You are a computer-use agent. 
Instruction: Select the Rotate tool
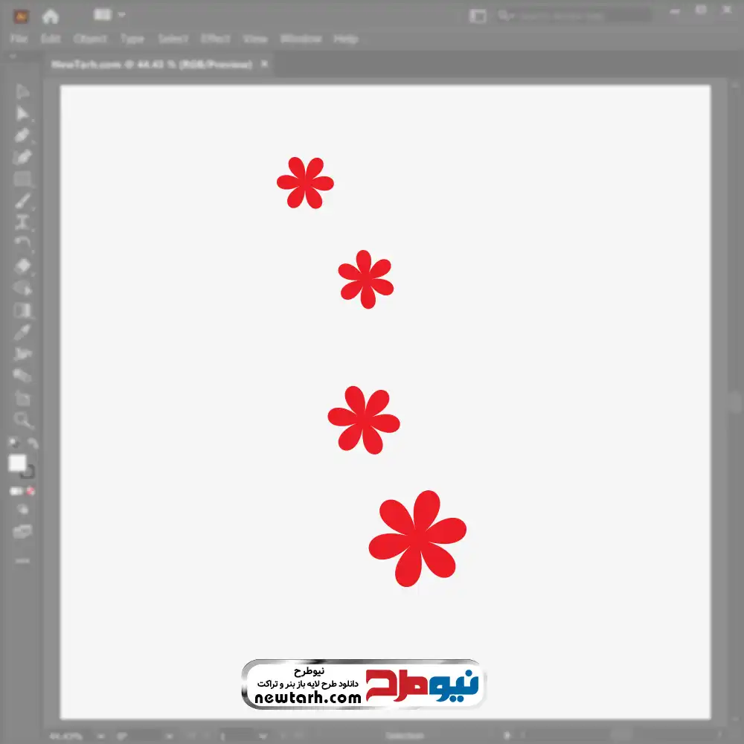pyautogui.click(x=22, y=244)
